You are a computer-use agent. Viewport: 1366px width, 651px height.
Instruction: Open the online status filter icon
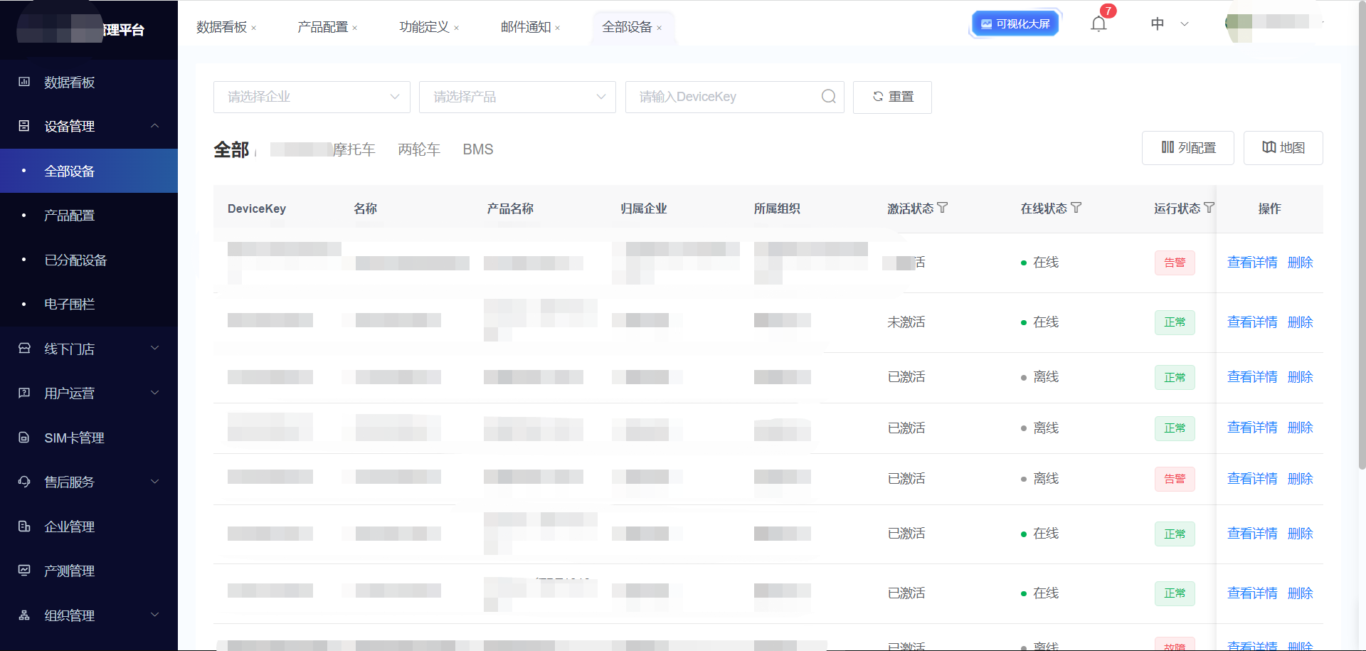click(1076, 208)
